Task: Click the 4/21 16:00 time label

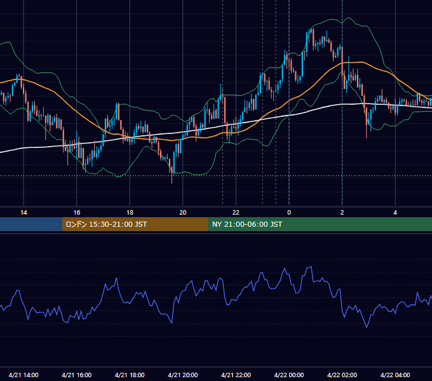Action: [77, 375]
